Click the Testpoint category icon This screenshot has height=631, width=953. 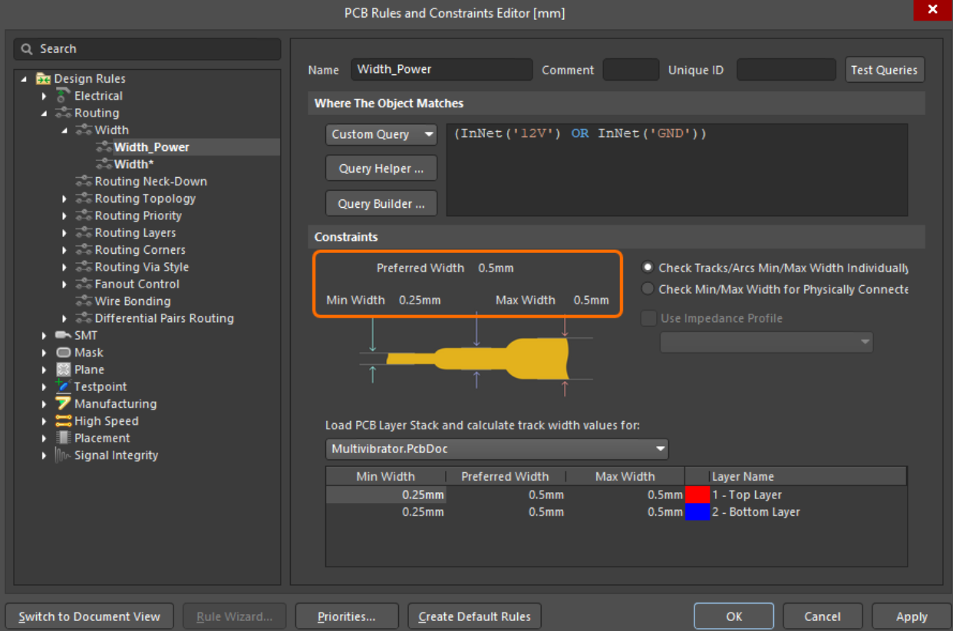pyautogui.click(x=64, y=386)
